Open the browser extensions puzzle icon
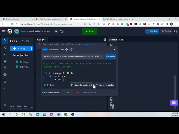Viewport: 179px width, 134px height. pos(158,24)
